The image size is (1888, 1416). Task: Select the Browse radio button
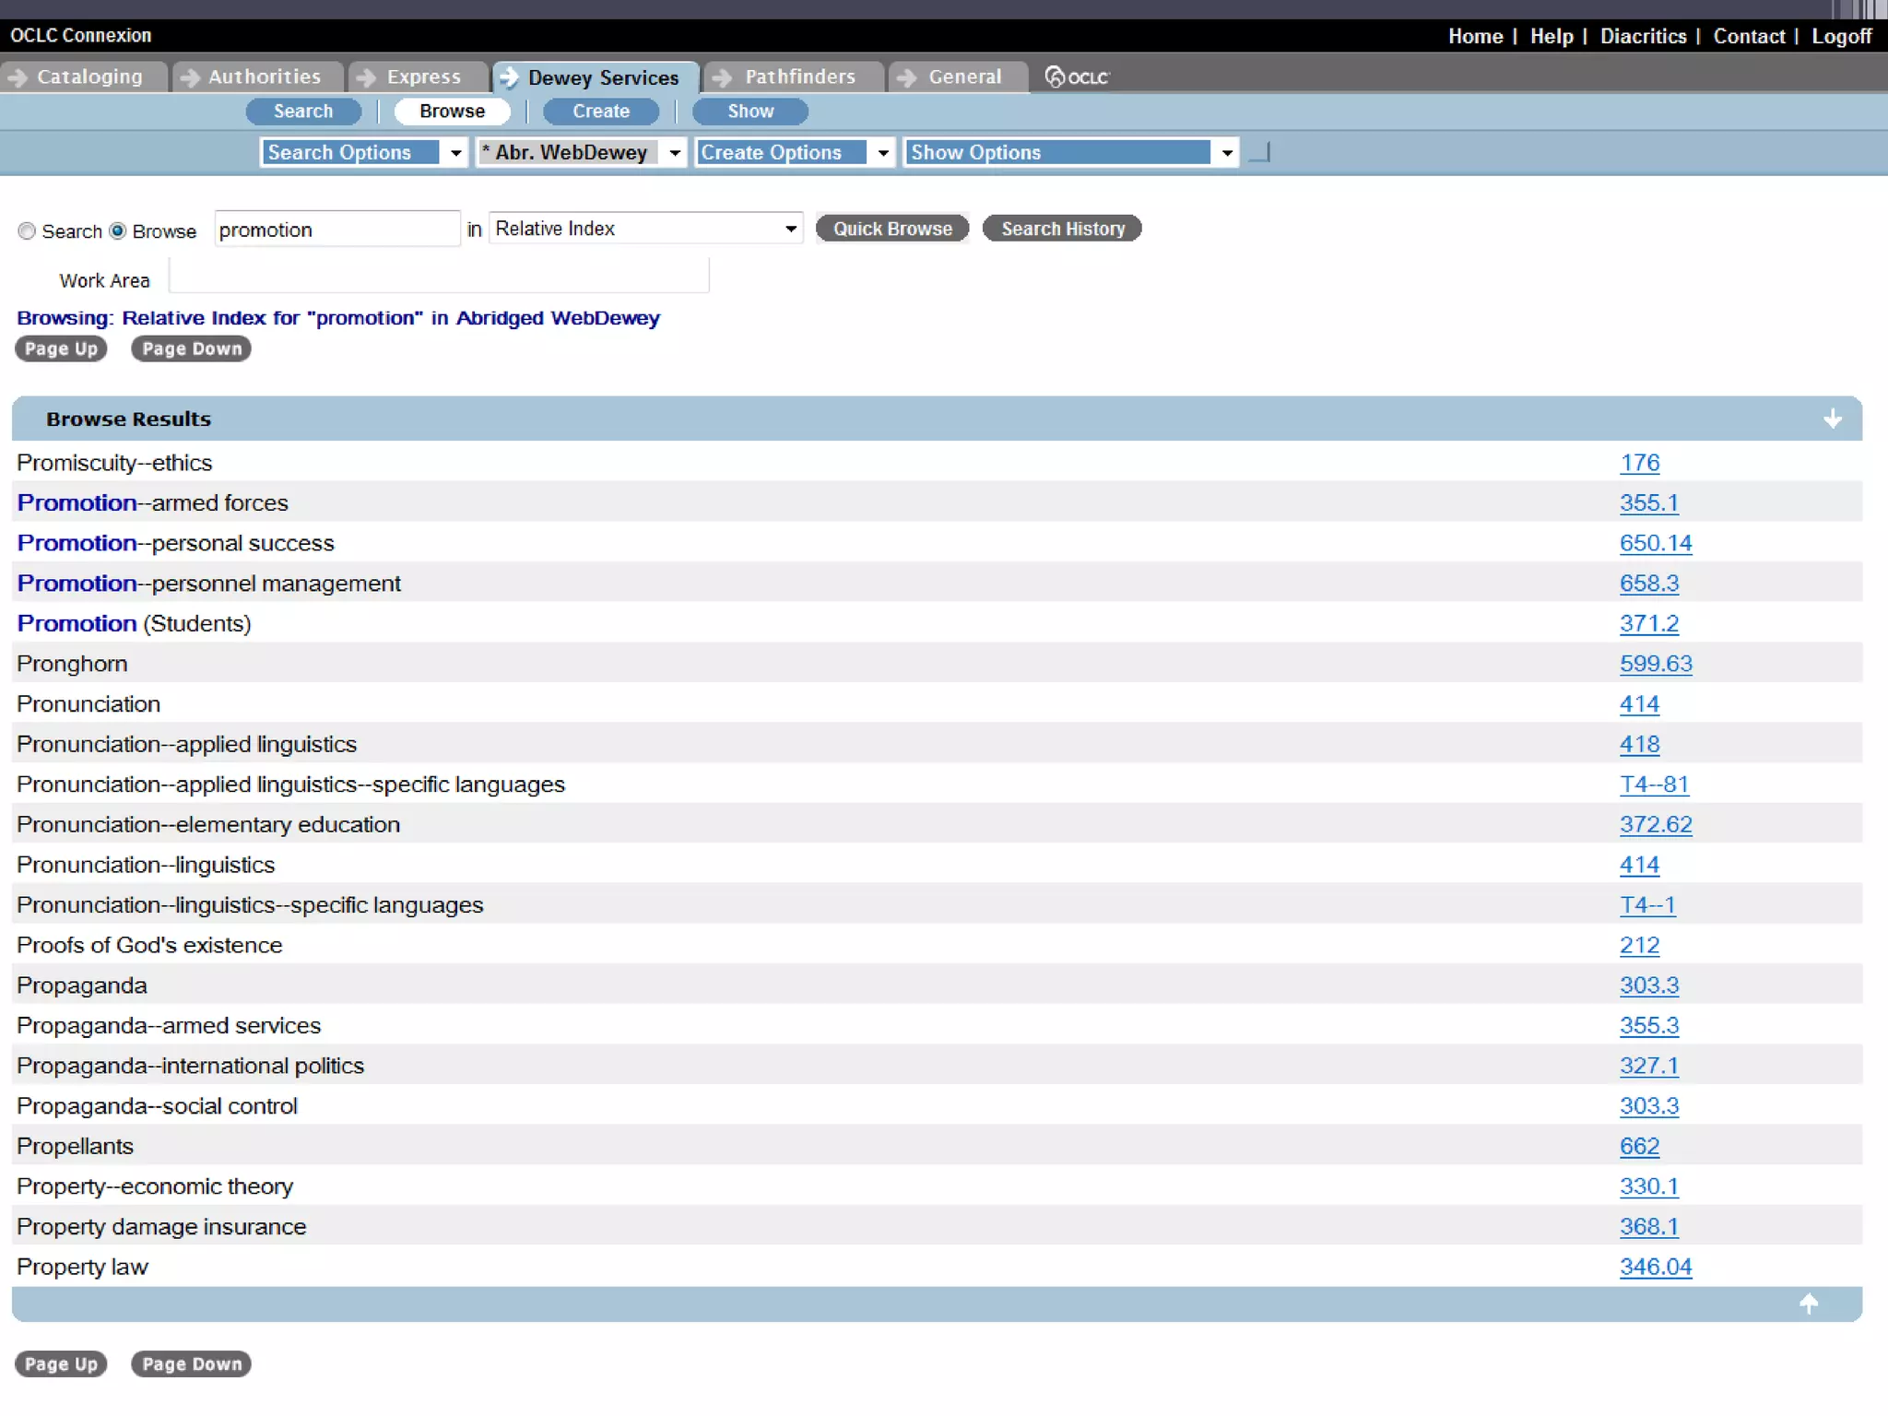[x=118, y=230]
